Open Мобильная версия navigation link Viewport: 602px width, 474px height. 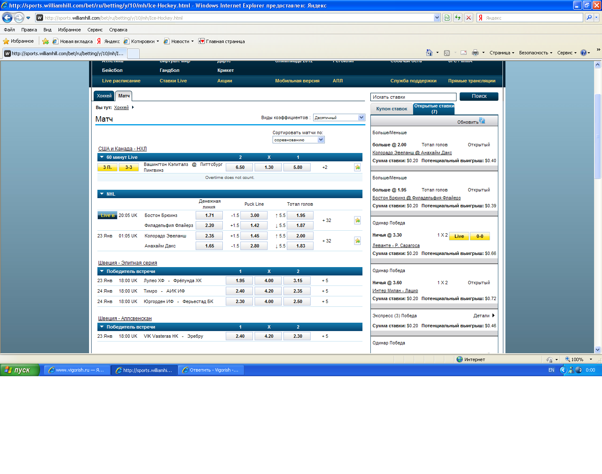coord(297,81)
